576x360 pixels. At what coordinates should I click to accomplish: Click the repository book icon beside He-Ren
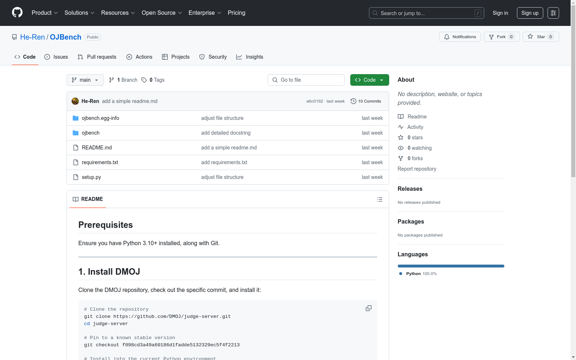[14, 37]
